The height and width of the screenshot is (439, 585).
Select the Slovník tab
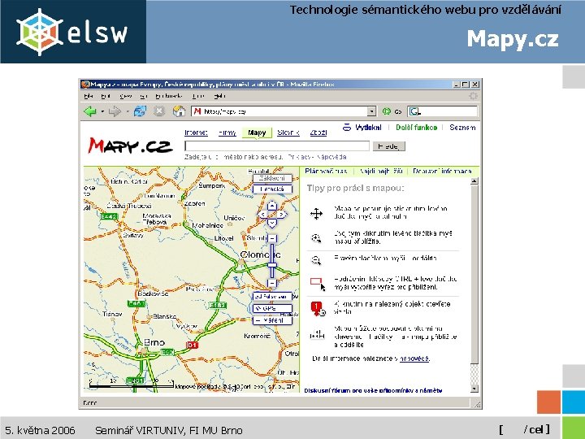click(288, 133)
